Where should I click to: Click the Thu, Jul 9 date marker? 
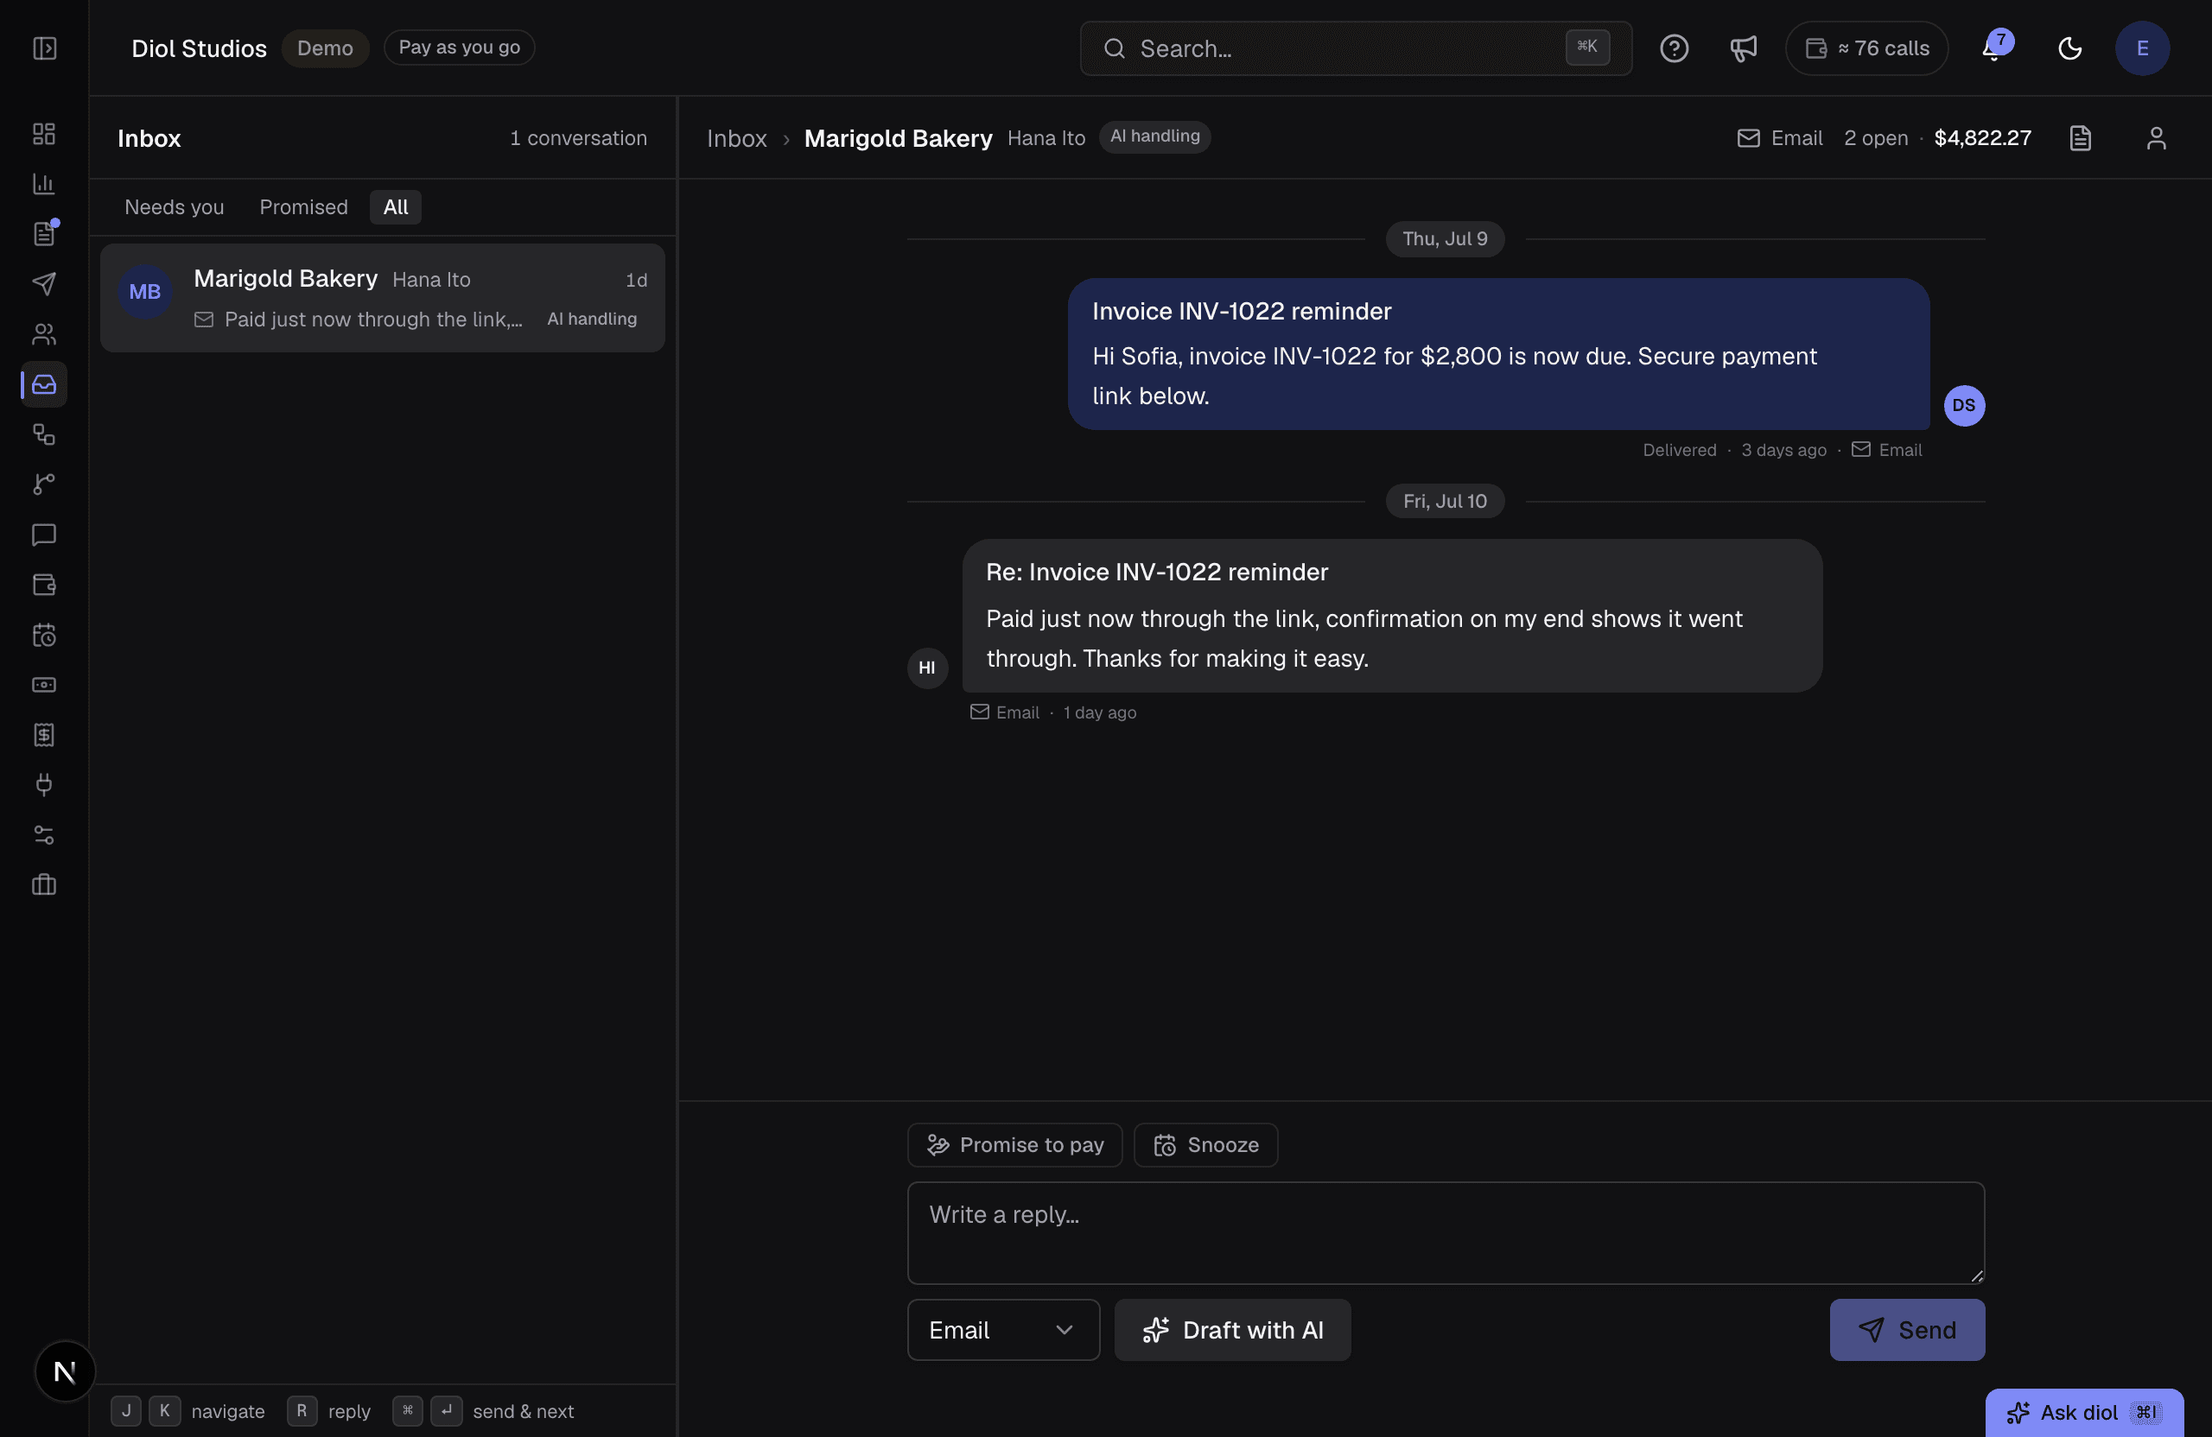pos(1446,238)
